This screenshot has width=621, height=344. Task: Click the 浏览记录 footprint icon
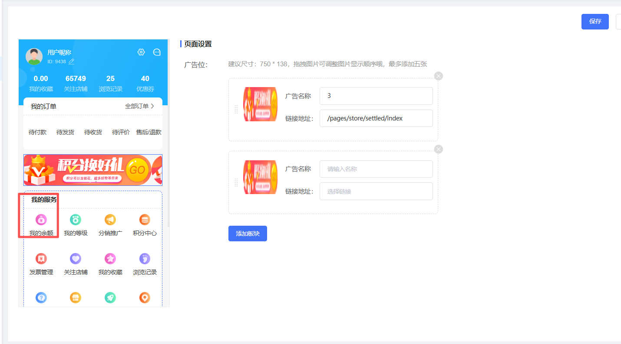145,259
